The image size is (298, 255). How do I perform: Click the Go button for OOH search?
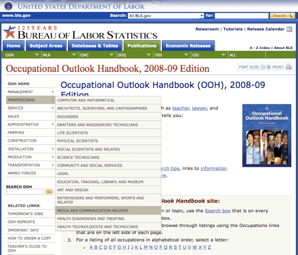tap(49, 192)
